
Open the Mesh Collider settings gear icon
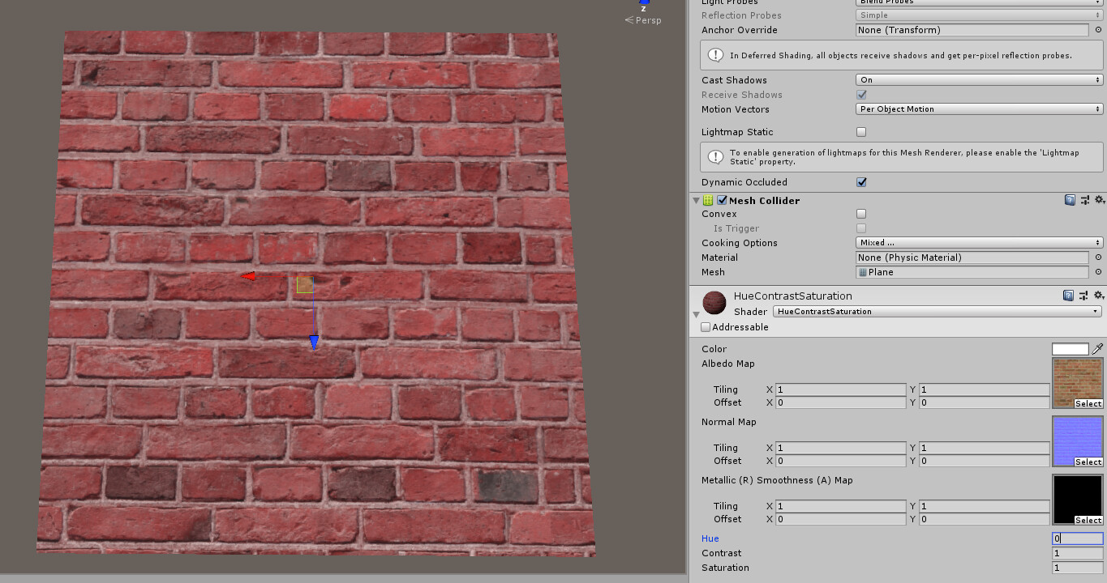1099,200
